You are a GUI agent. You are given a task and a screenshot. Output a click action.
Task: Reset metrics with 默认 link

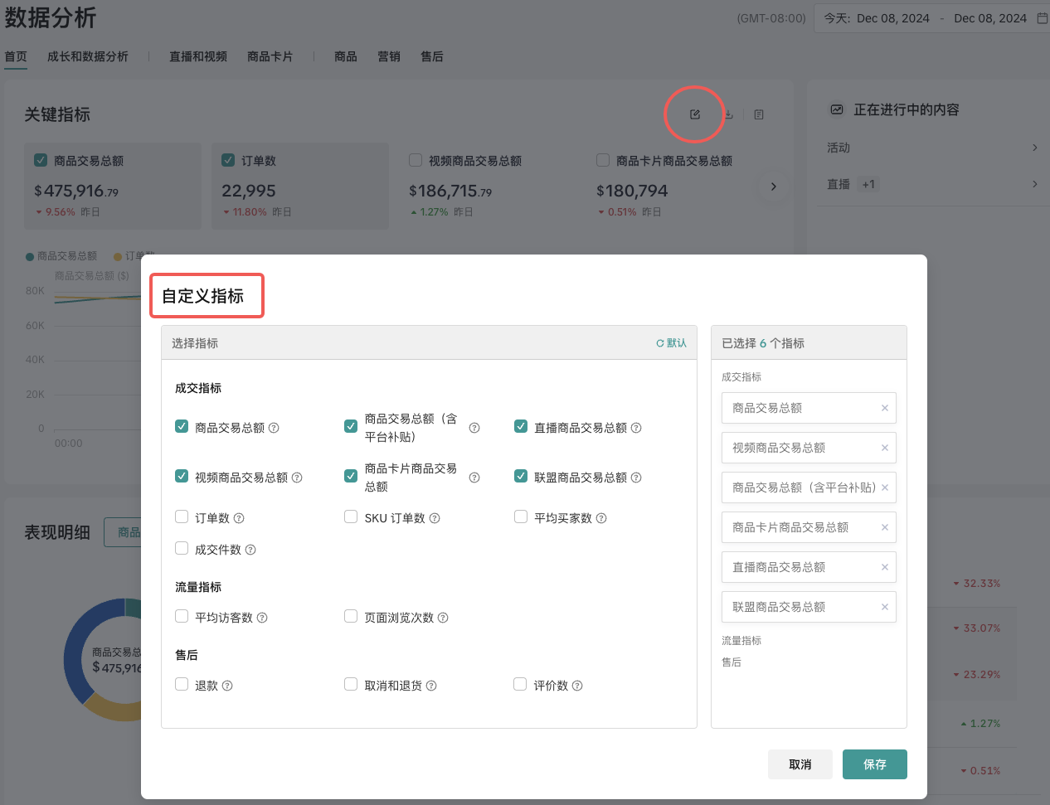point(672,343)
